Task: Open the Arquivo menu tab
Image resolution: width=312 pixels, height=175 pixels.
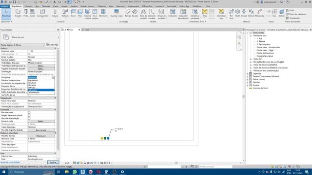Action: click(4, 6)
